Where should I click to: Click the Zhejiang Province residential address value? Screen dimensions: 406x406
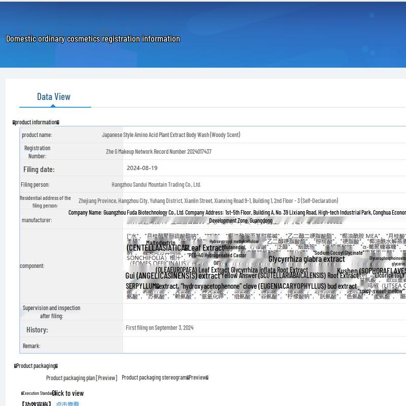point(208,201)
